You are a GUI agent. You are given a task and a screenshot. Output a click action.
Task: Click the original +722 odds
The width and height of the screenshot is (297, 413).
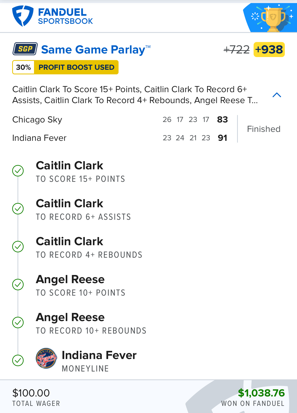pyautogui.click(x=237, y=49)
